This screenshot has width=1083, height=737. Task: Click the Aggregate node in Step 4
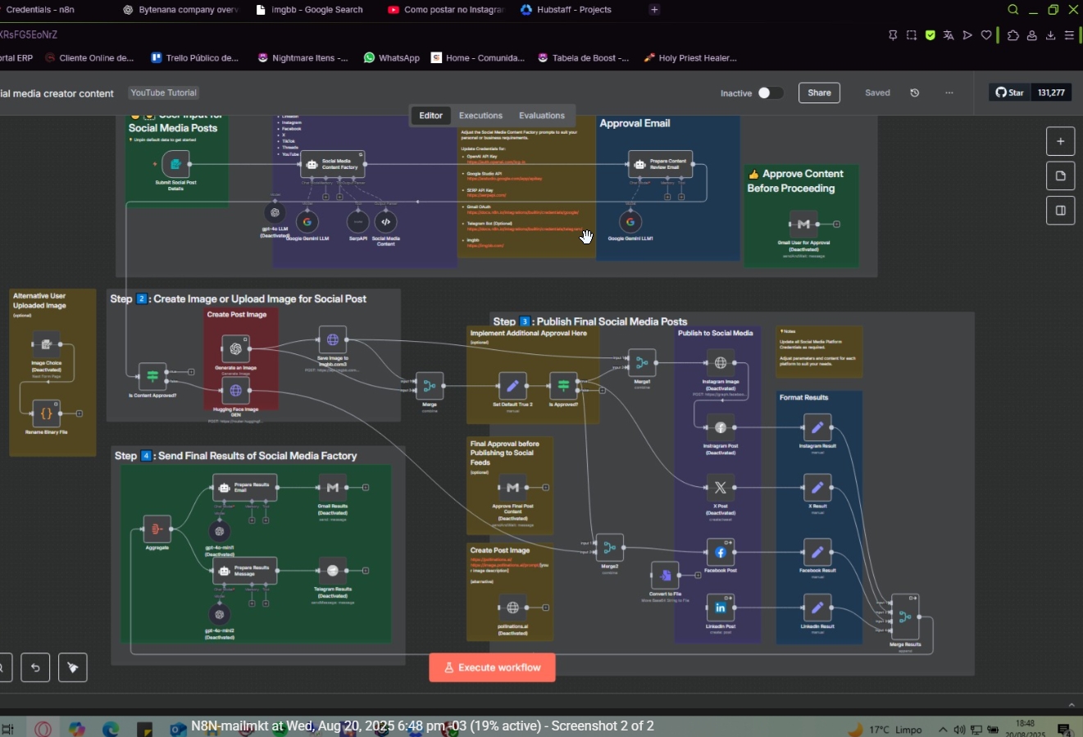(x=157, y=530)
